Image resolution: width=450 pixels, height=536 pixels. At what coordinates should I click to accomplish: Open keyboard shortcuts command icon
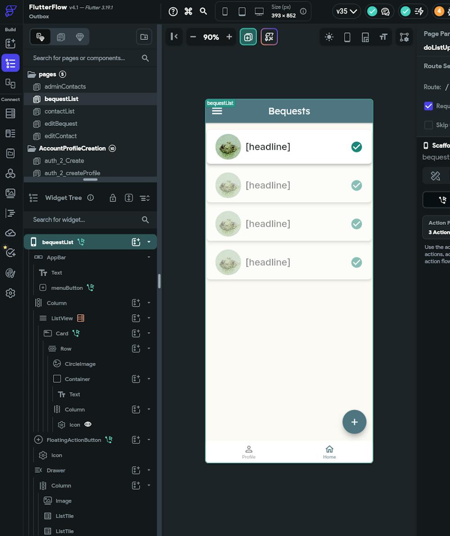pos(188,12)
